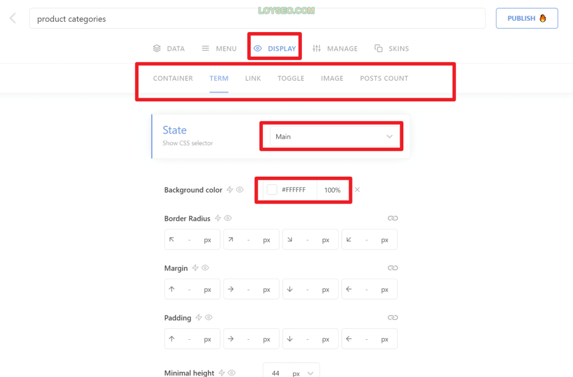Toggle the eye icon beside Margin

(205, 268)
